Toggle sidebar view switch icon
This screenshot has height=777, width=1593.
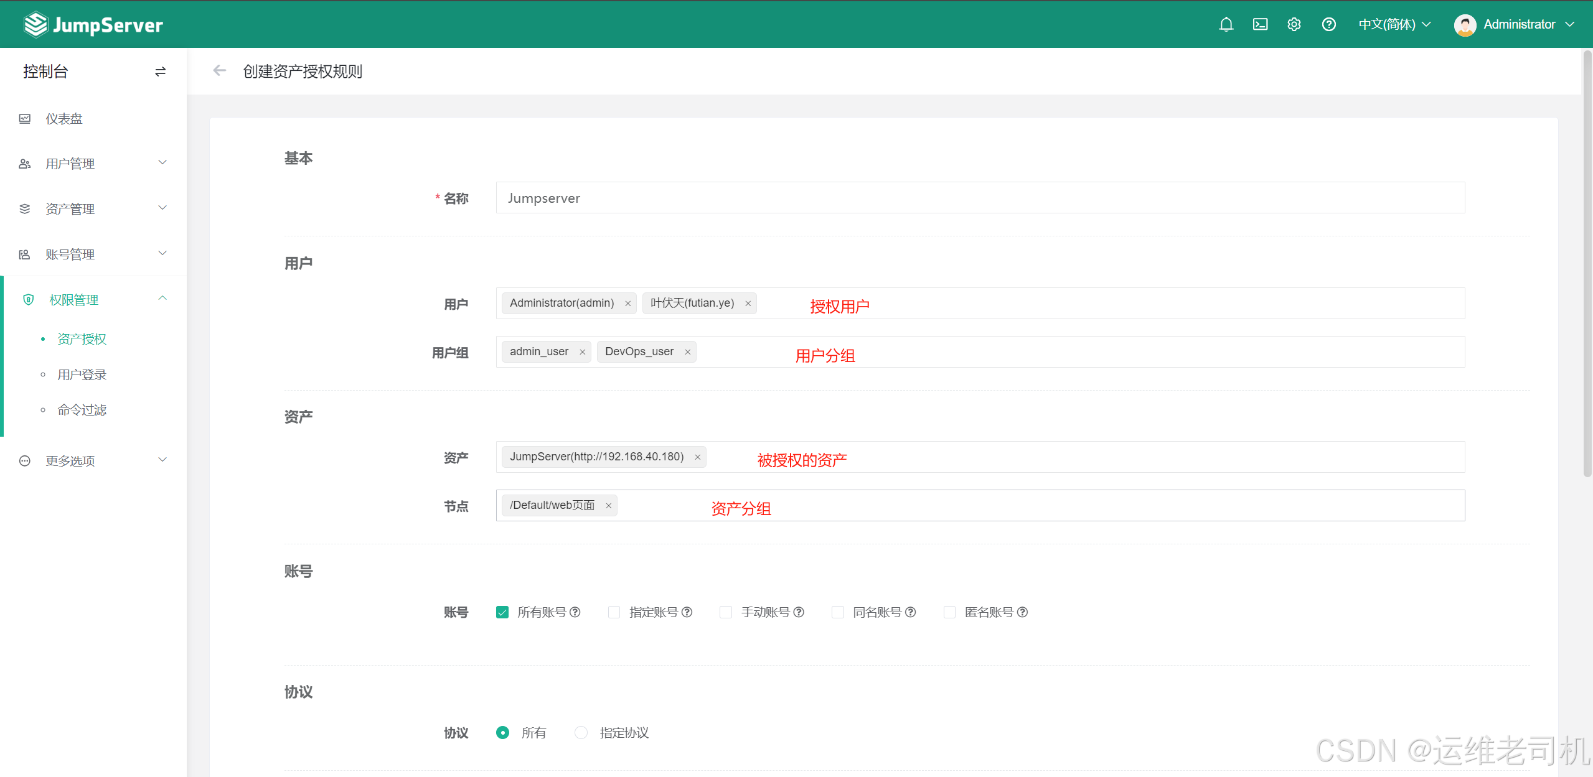click(x=160, y=72)
